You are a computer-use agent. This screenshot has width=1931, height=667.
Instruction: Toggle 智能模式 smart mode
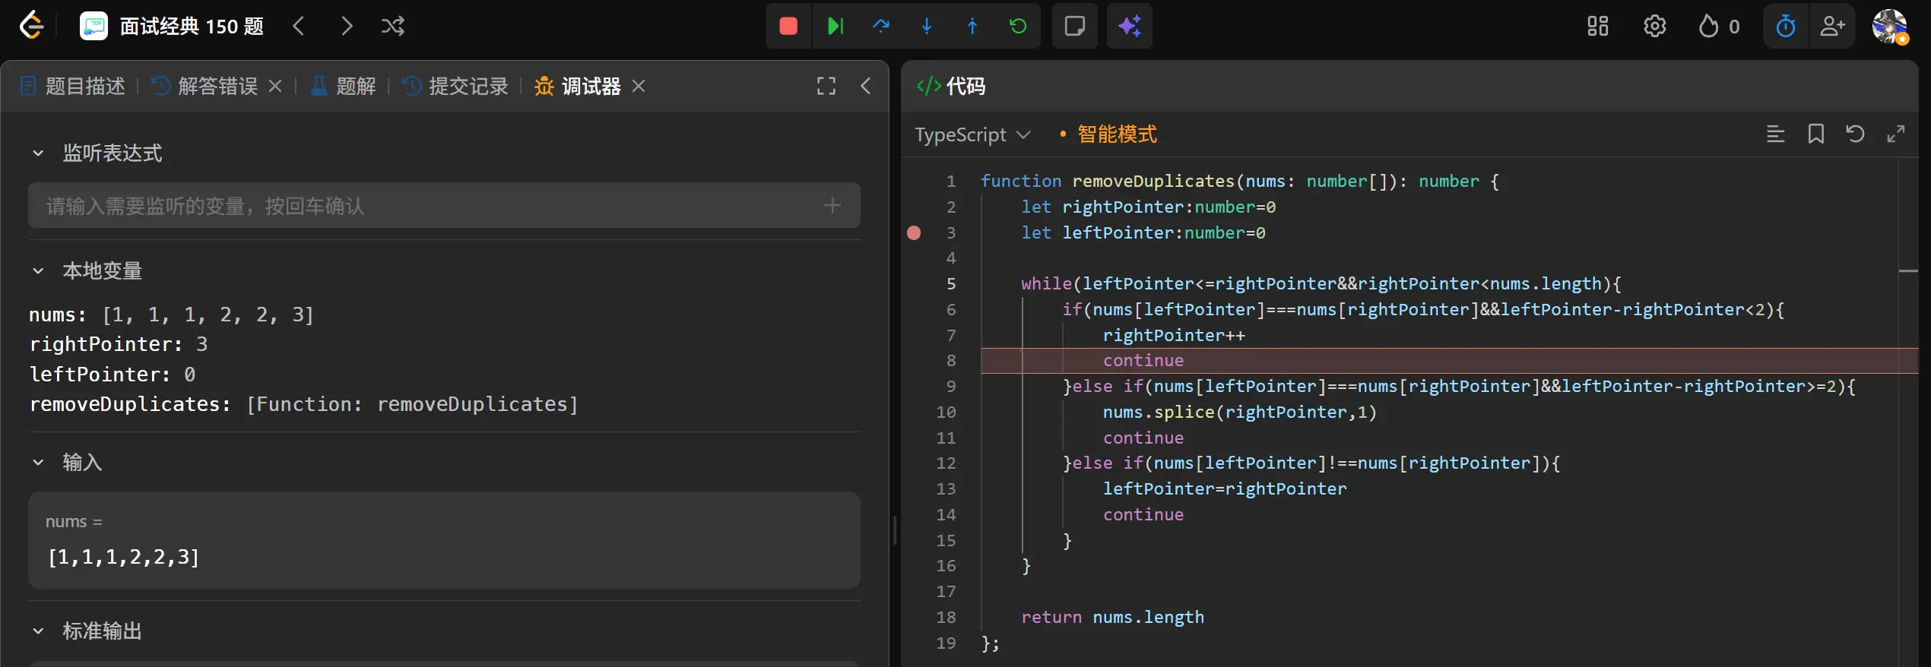pos(1116,134)
